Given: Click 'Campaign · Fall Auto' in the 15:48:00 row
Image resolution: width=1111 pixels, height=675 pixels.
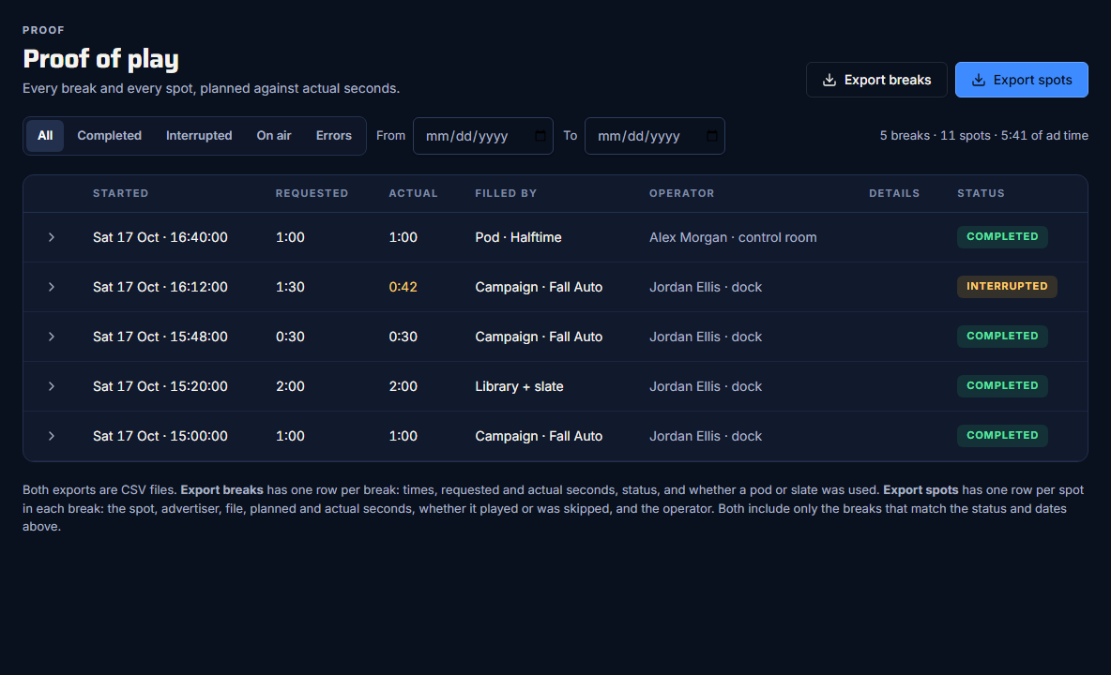Looking at the screenshot, I should (539, 337).
